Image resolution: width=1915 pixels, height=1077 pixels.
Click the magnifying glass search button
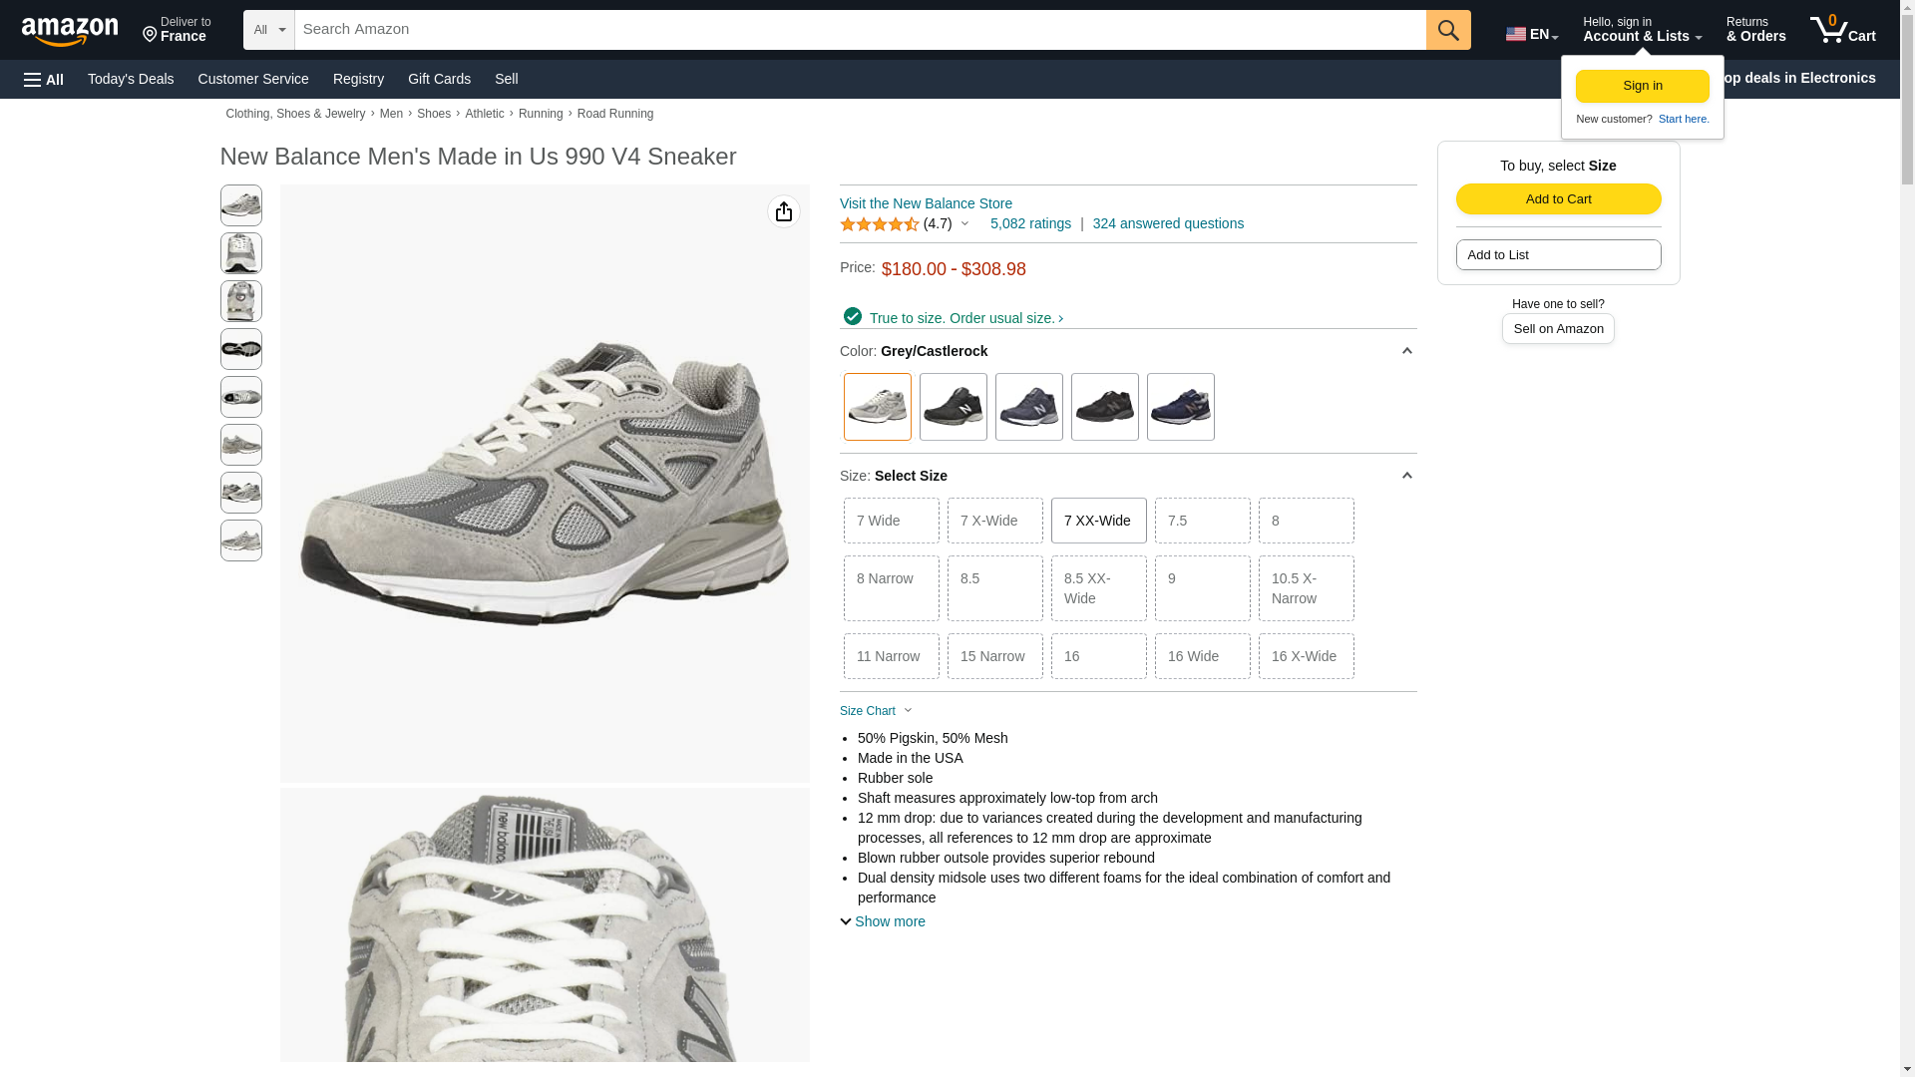[1447, 30]
